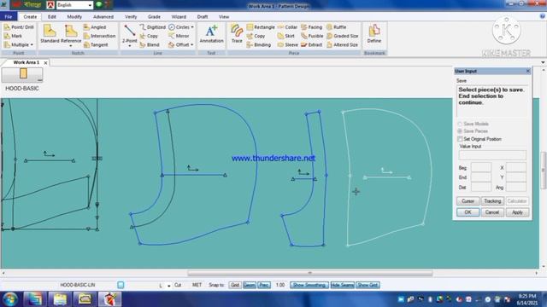Switch to the Verify ribbon tab
The image size is (547, 307).
click(131, 17)
